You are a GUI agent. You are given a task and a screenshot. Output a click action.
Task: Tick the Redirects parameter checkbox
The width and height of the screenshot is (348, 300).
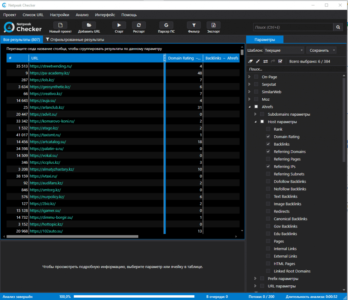268,212
